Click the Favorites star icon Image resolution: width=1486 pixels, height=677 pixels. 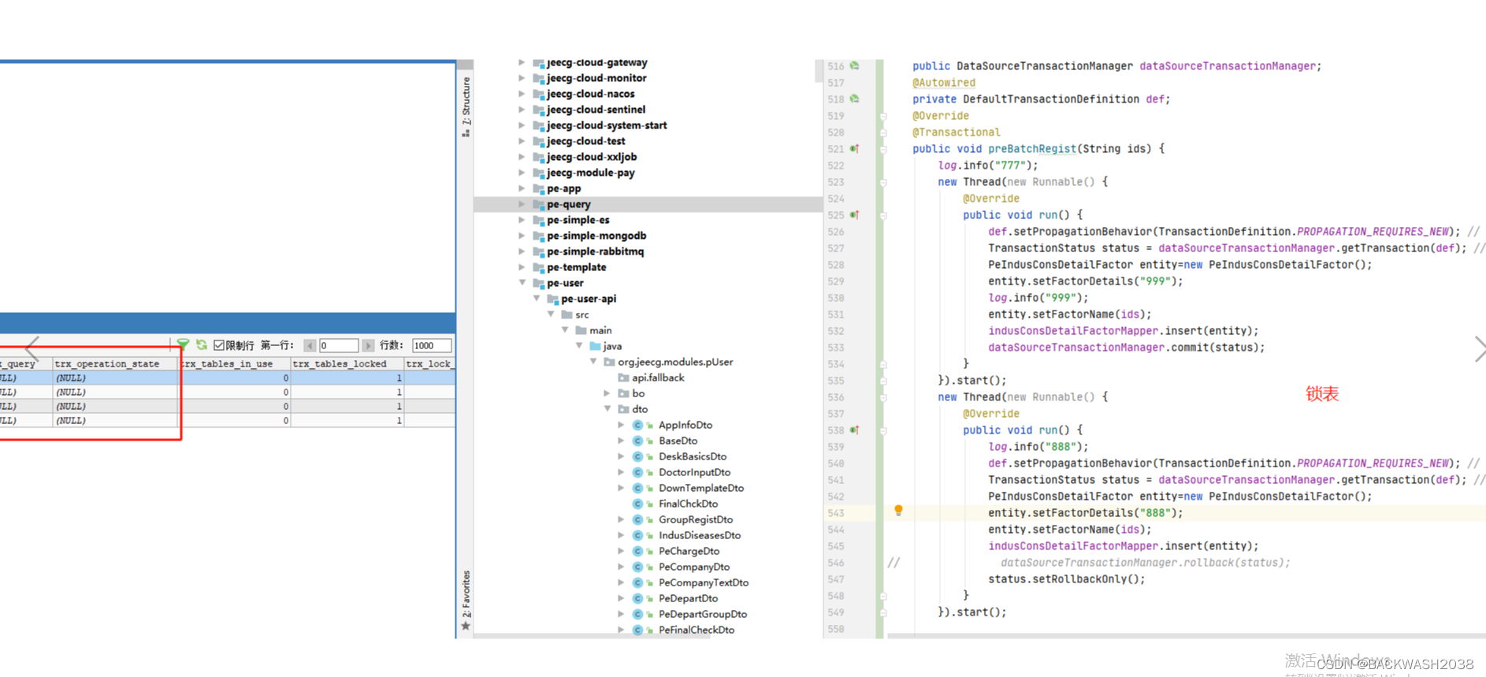tap(466, 626)
